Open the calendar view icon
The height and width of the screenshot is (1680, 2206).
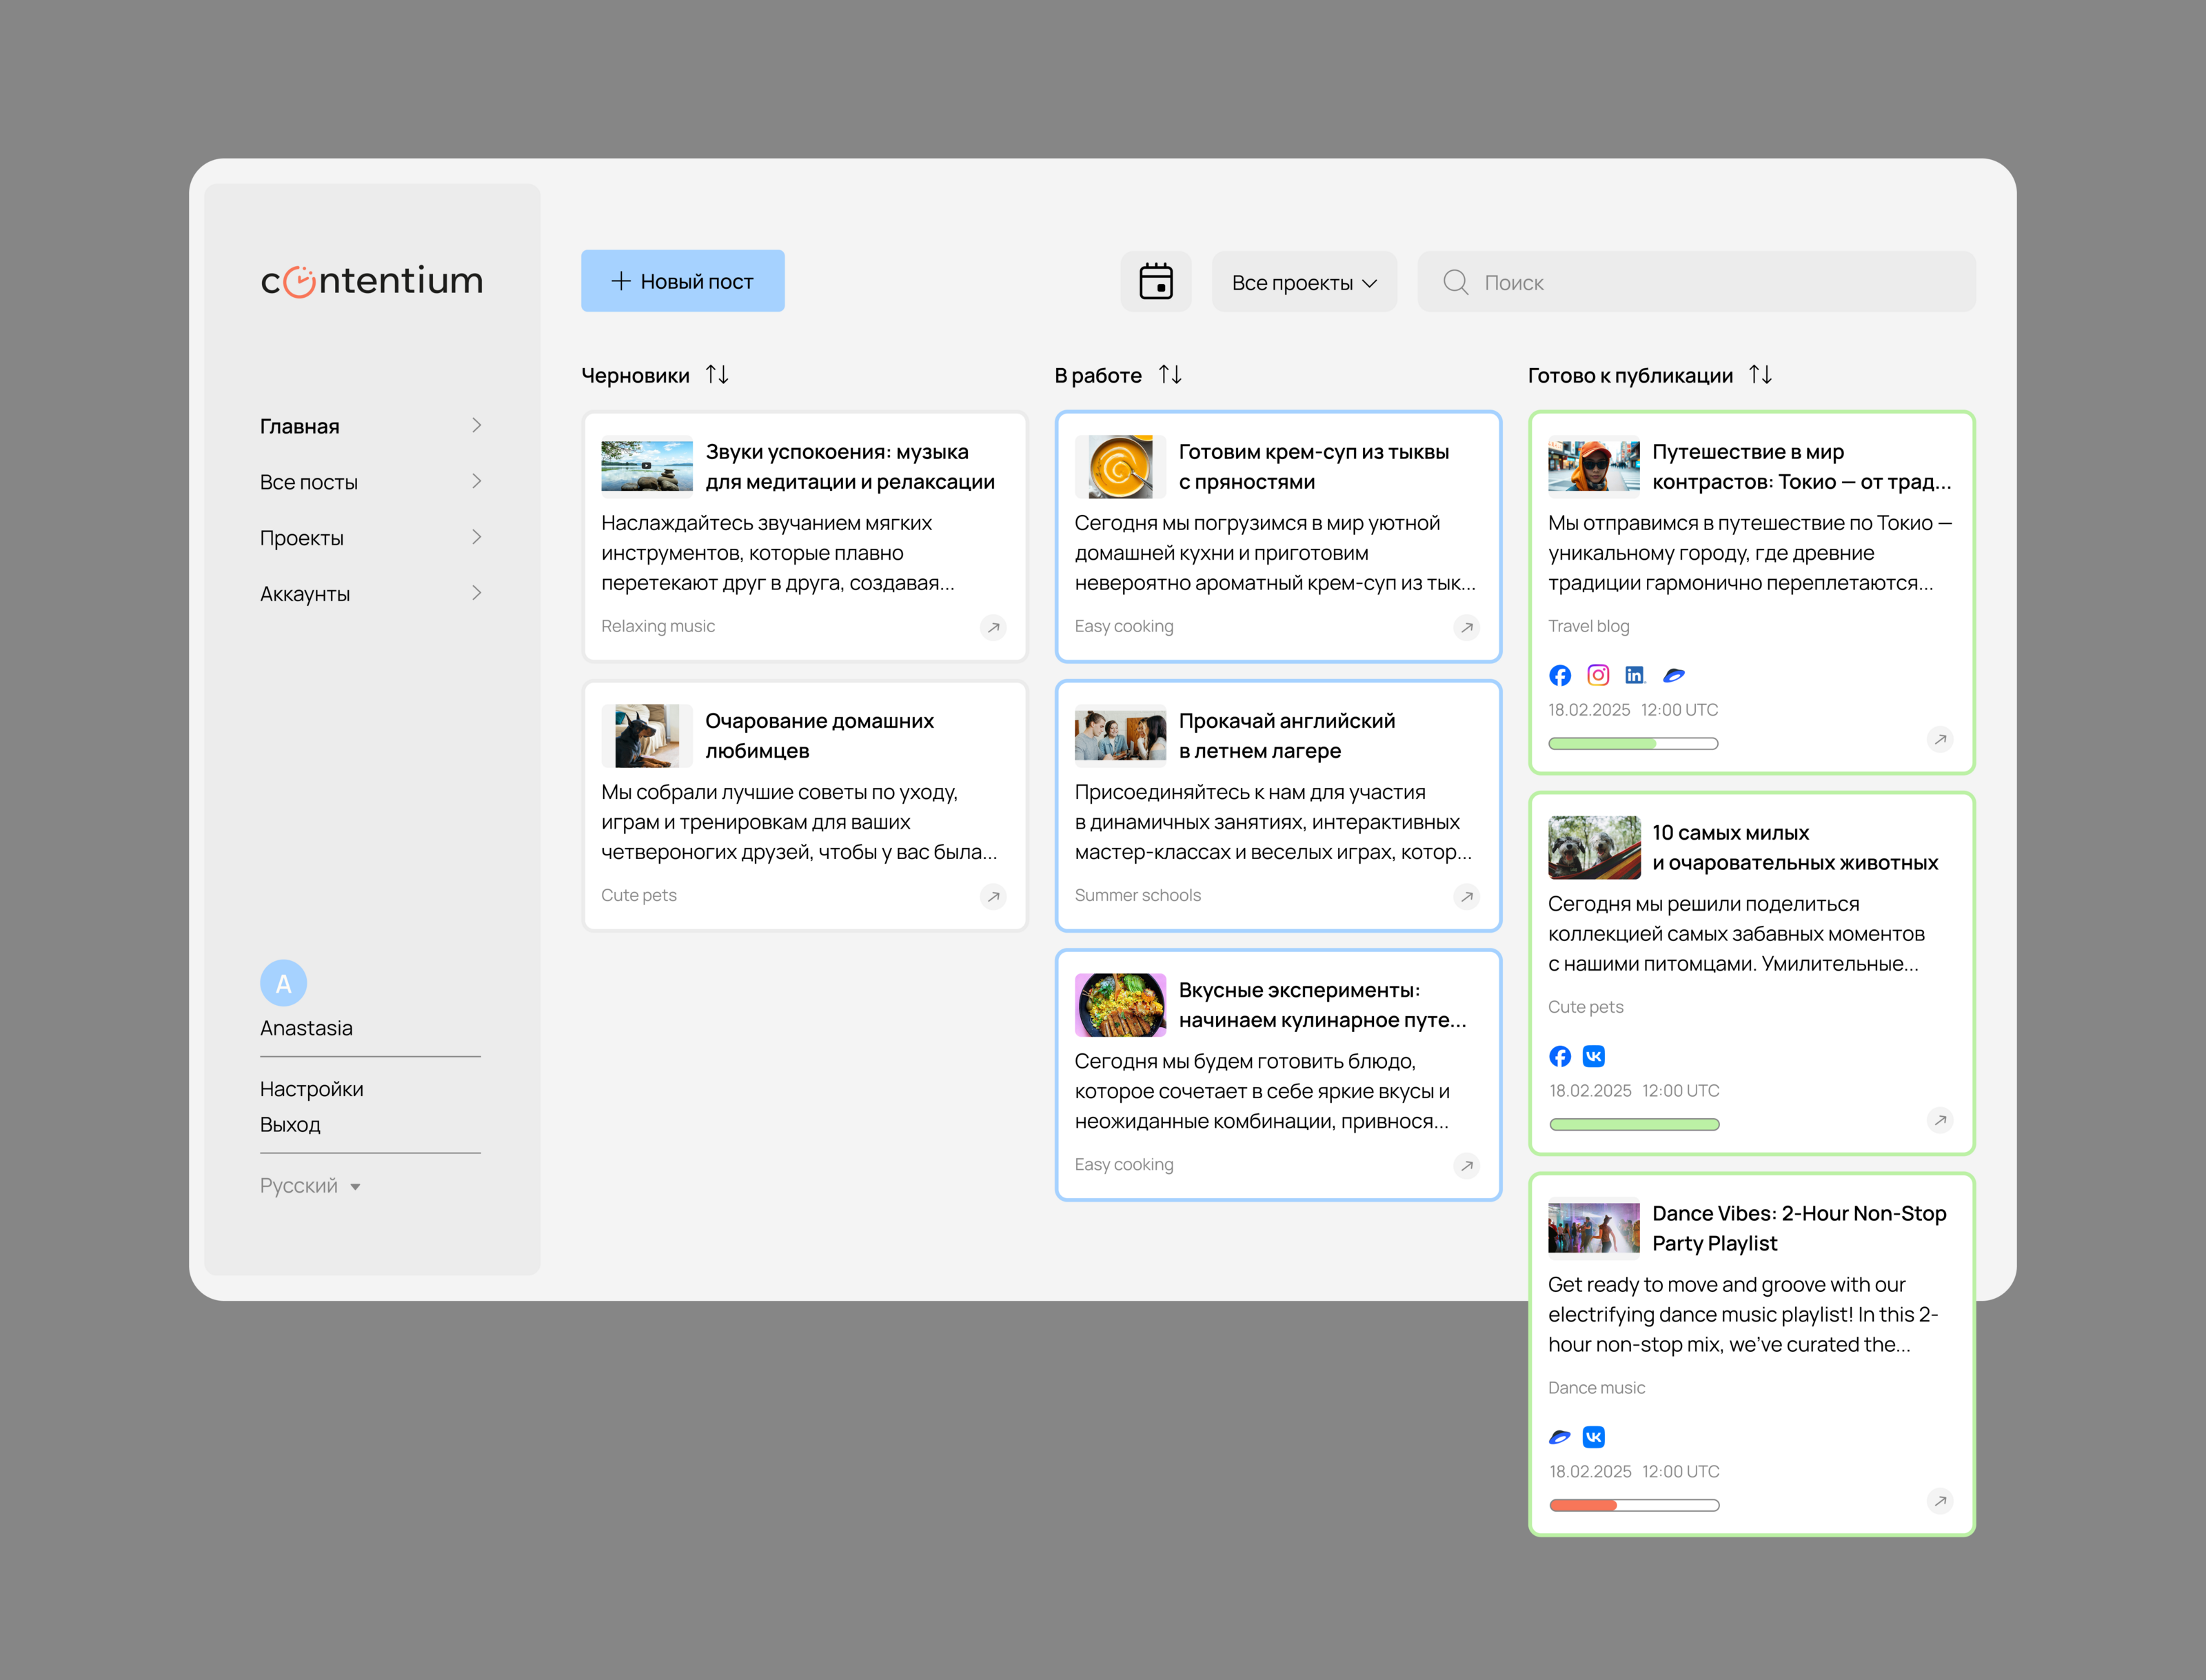(1155, 282)
